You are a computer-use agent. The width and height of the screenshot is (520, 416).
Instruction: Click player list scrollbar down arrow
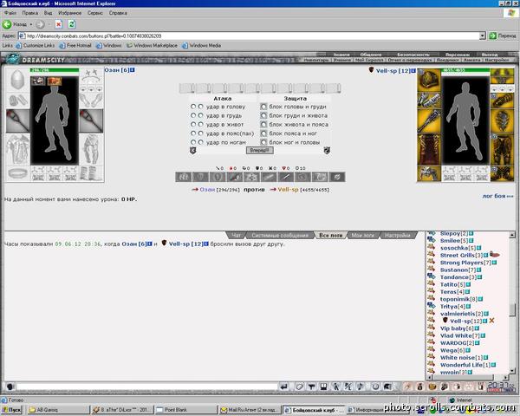pyautogui.click(x=512, y=371)
